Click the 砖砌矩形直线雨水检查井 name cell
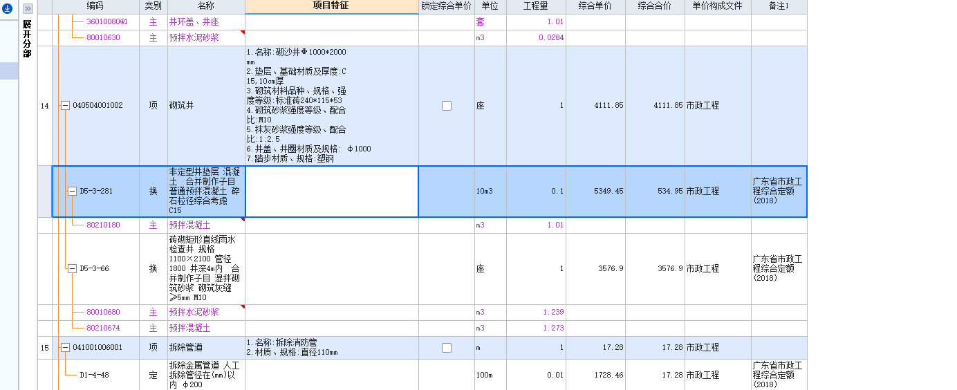Viewport: 957px width, 390px height. pos(206,269)
